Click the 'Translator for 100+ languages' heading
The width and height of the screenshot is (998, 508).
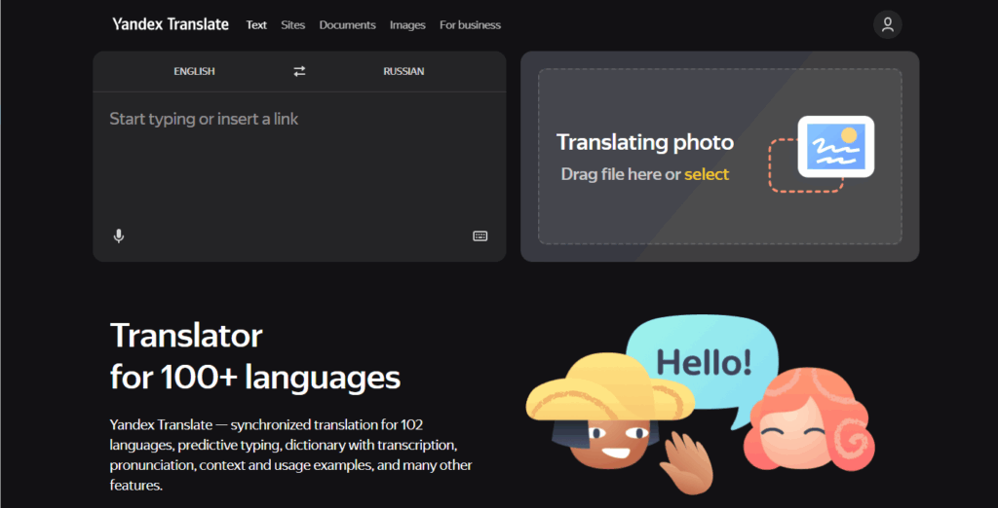tap(255, 356)
